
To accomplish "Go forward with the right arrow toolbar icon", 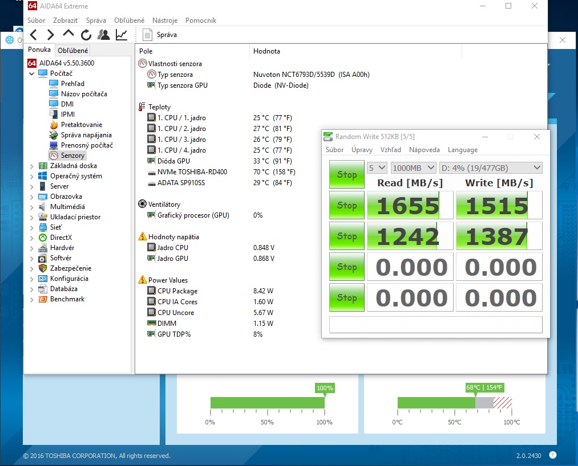I will [x=51, y=35].
